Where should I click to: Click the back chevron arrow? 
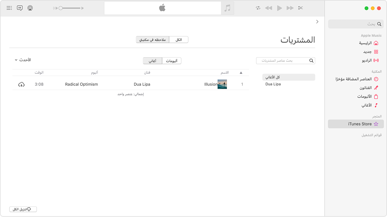317,22
